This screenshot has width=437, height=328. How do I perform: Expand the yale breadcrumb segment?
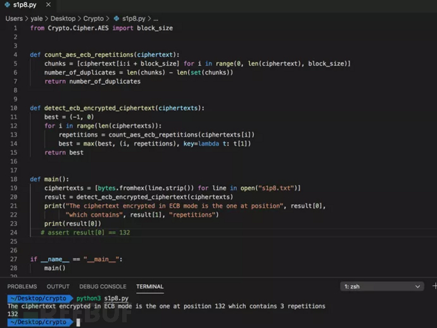[36, 19]
